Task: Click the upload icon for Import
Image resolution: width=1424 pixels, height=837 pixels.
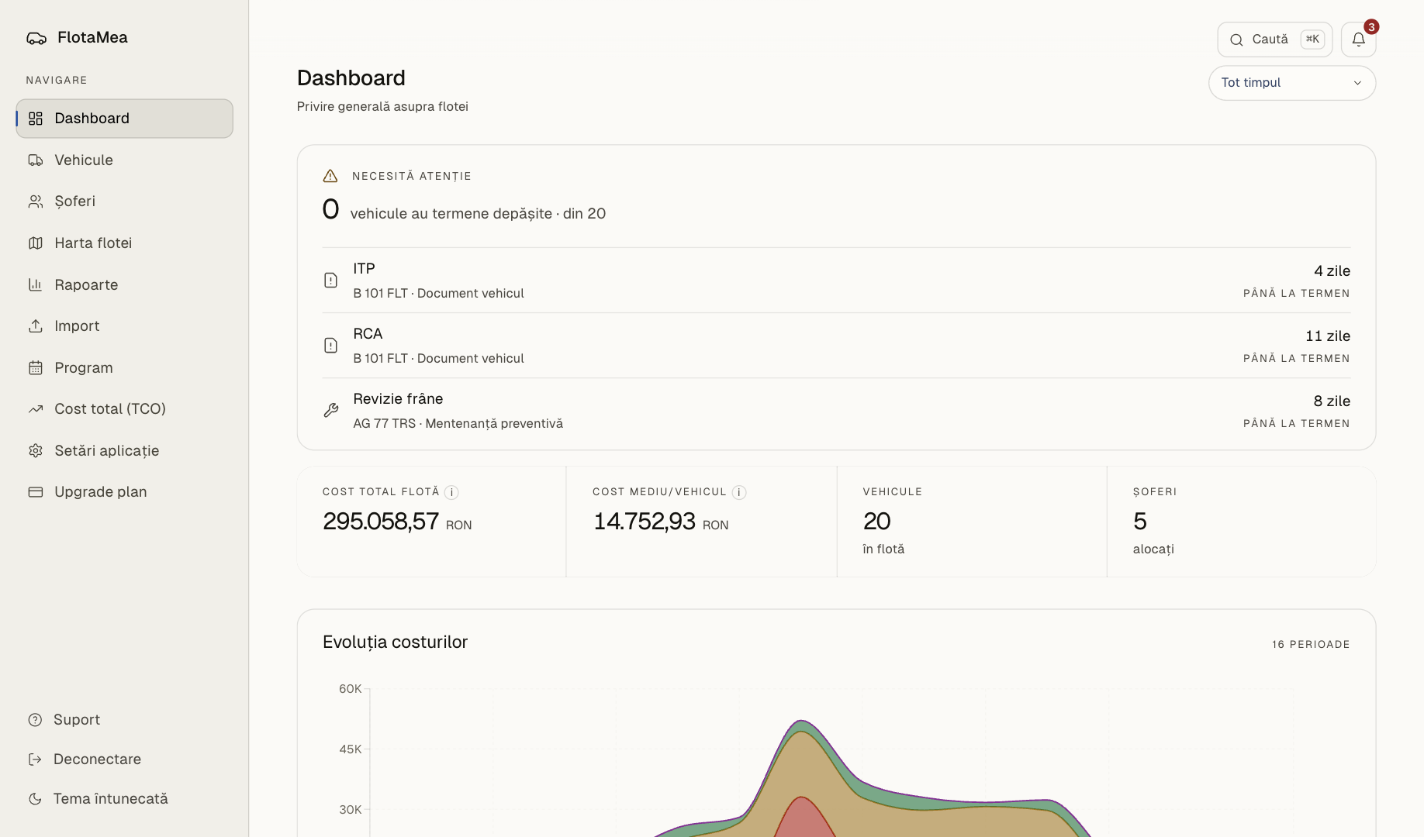Action: coord(36,326)
